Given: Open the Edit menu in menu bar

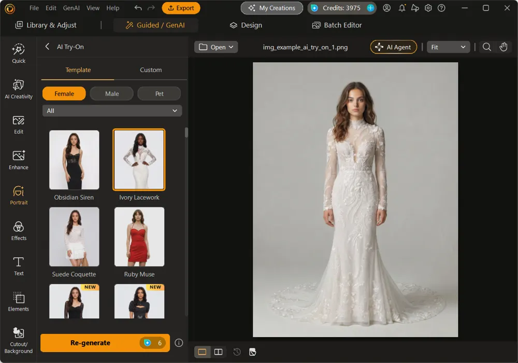Looking at the screenshot, I should 51,8.
